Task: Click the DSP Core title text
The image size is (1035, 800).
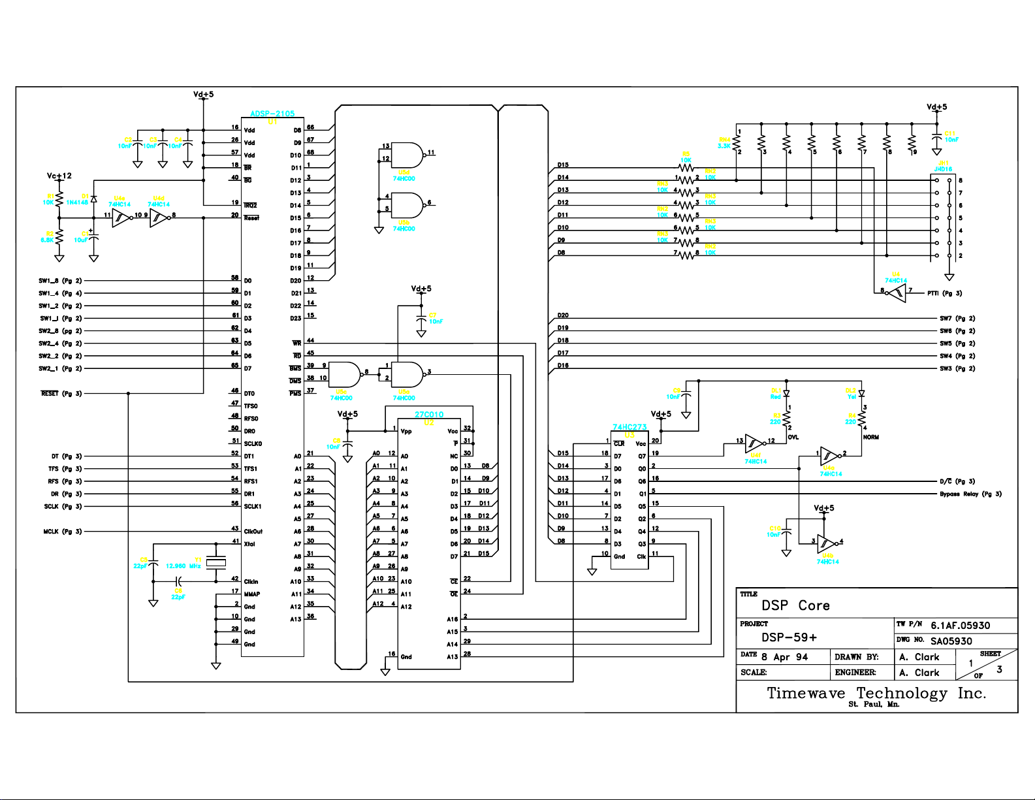Action: pyautogui.click(x=795, y=605)
